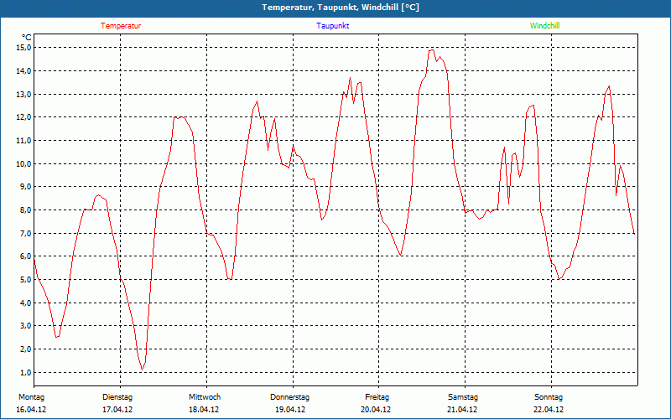Click the Donnerstag day label
Screen dimensions: 671x419
[x=289, y=397]
